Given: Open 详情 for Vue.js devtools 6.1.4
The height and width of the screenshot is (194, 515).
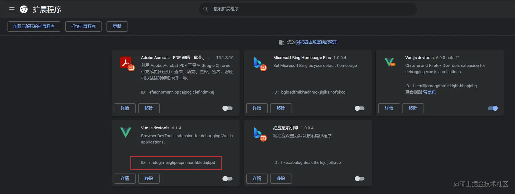Looking at the screenshot, I should pyautogui.click(x=125, y=179).
